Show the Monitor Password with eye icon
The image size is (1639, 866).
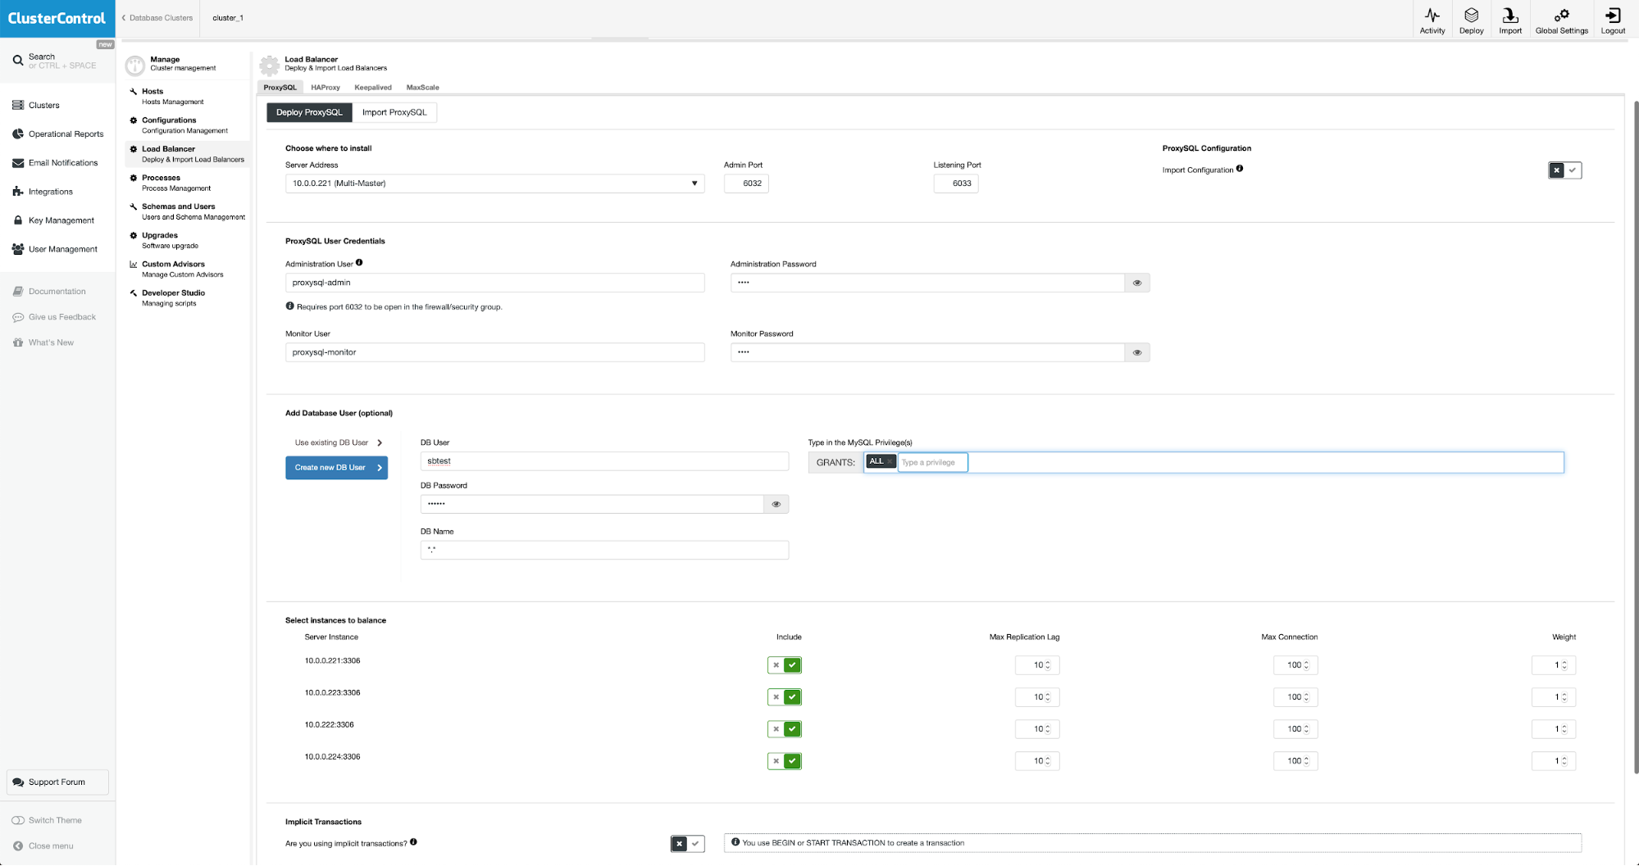point(1137,352)
